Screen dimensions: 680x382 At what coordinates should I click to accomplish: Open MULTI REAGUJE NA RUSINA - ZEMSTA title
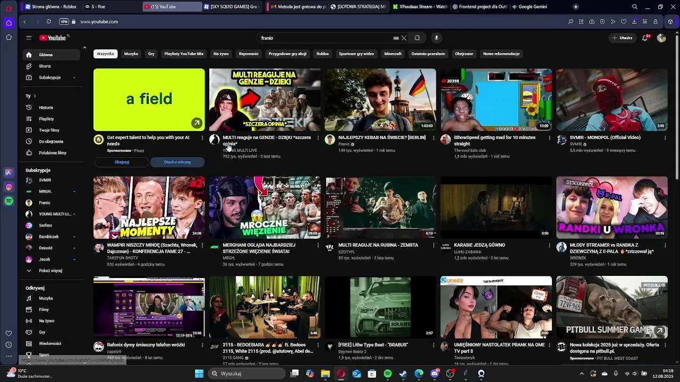378,245
